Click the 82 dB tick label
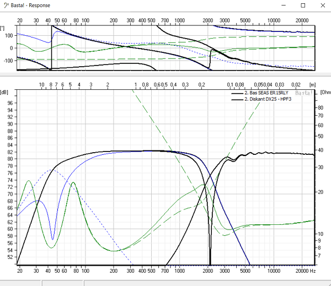This screenshot has height=286, width=331. pos(10,152)
